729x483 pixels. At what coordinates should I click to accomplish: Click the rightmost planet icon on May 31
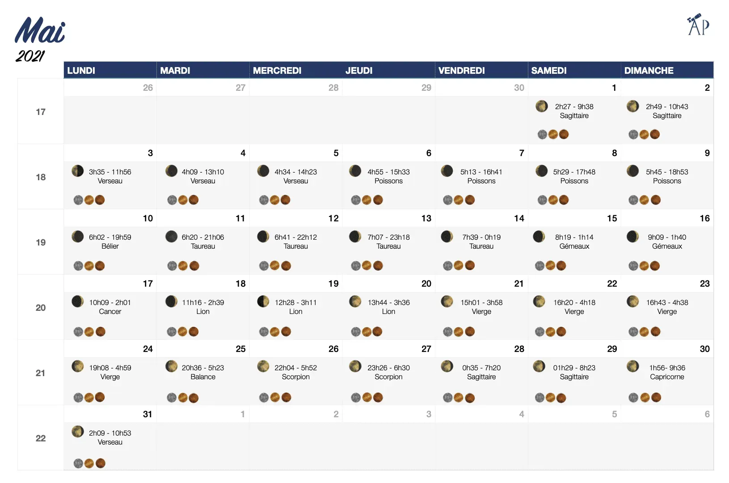(101, 463)
